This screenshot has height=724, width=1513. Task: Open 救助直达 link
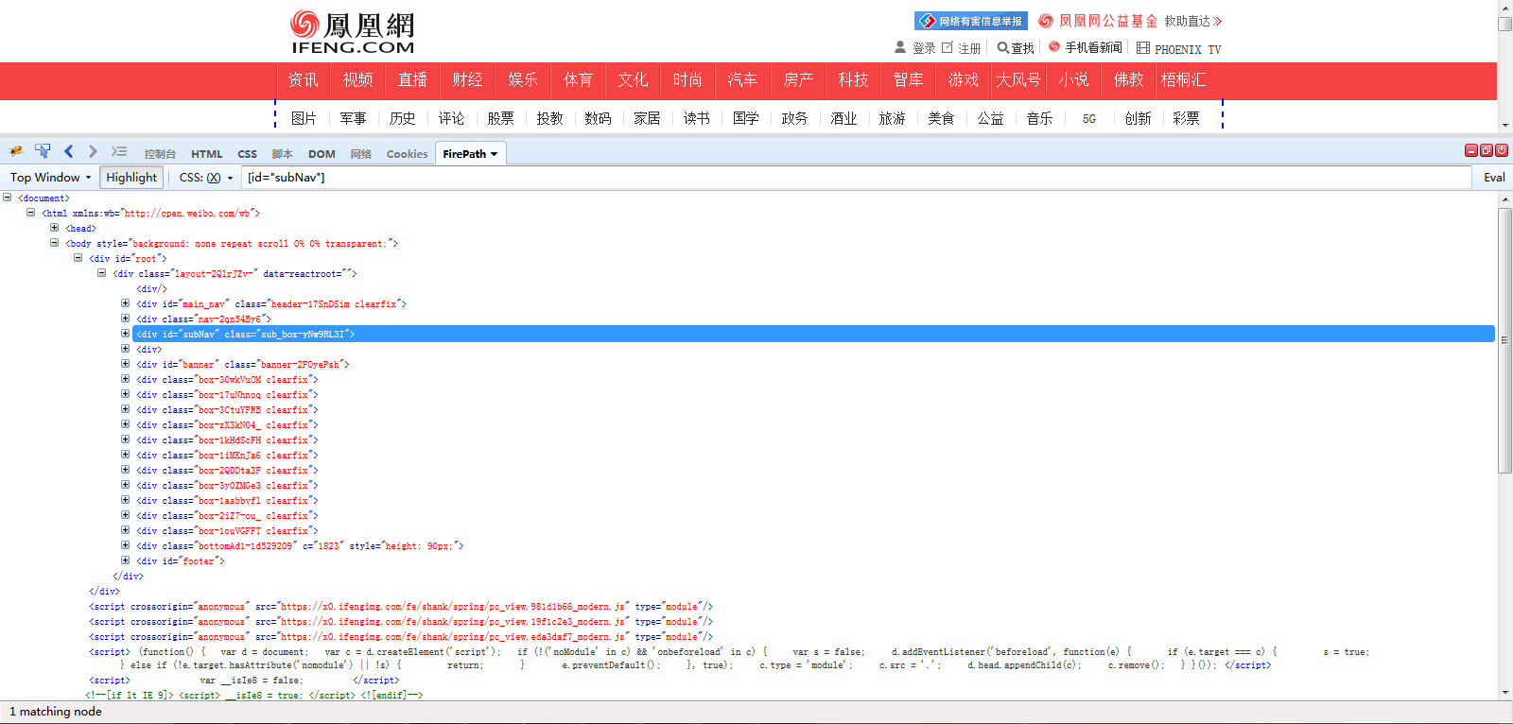coord(1192,21)
